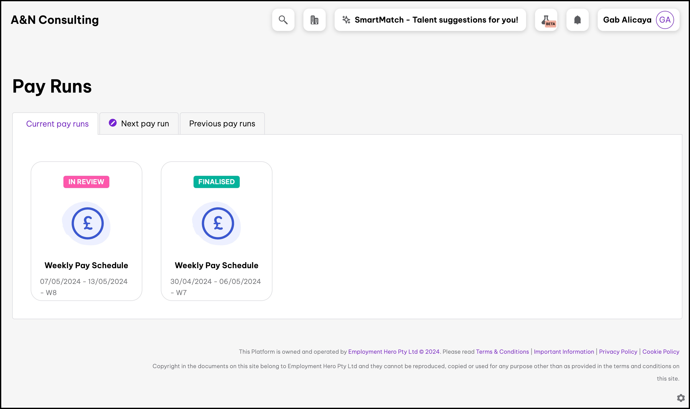Open the notifications bell
Screen dimensions: 690x409
(x=577, y=20)
